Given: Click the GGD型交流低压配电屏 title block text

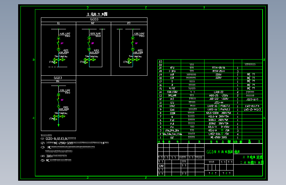Looking at the screenshot, I should point(223,152).
